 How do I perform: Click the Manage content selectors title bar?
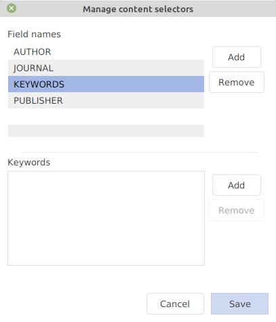pyautogui.click(x=138, y=9)
